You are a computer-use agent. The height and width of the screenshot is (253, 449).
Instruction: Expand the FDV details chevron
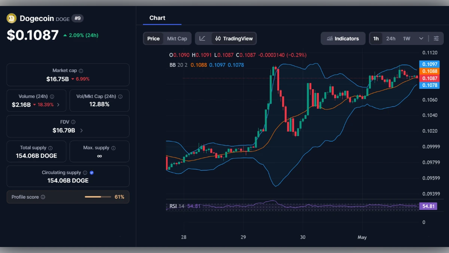click(x=82, y=130)
